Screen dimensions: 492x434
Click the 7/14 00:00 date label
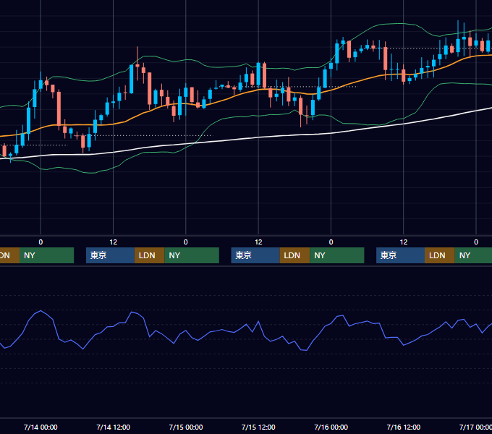41,427
